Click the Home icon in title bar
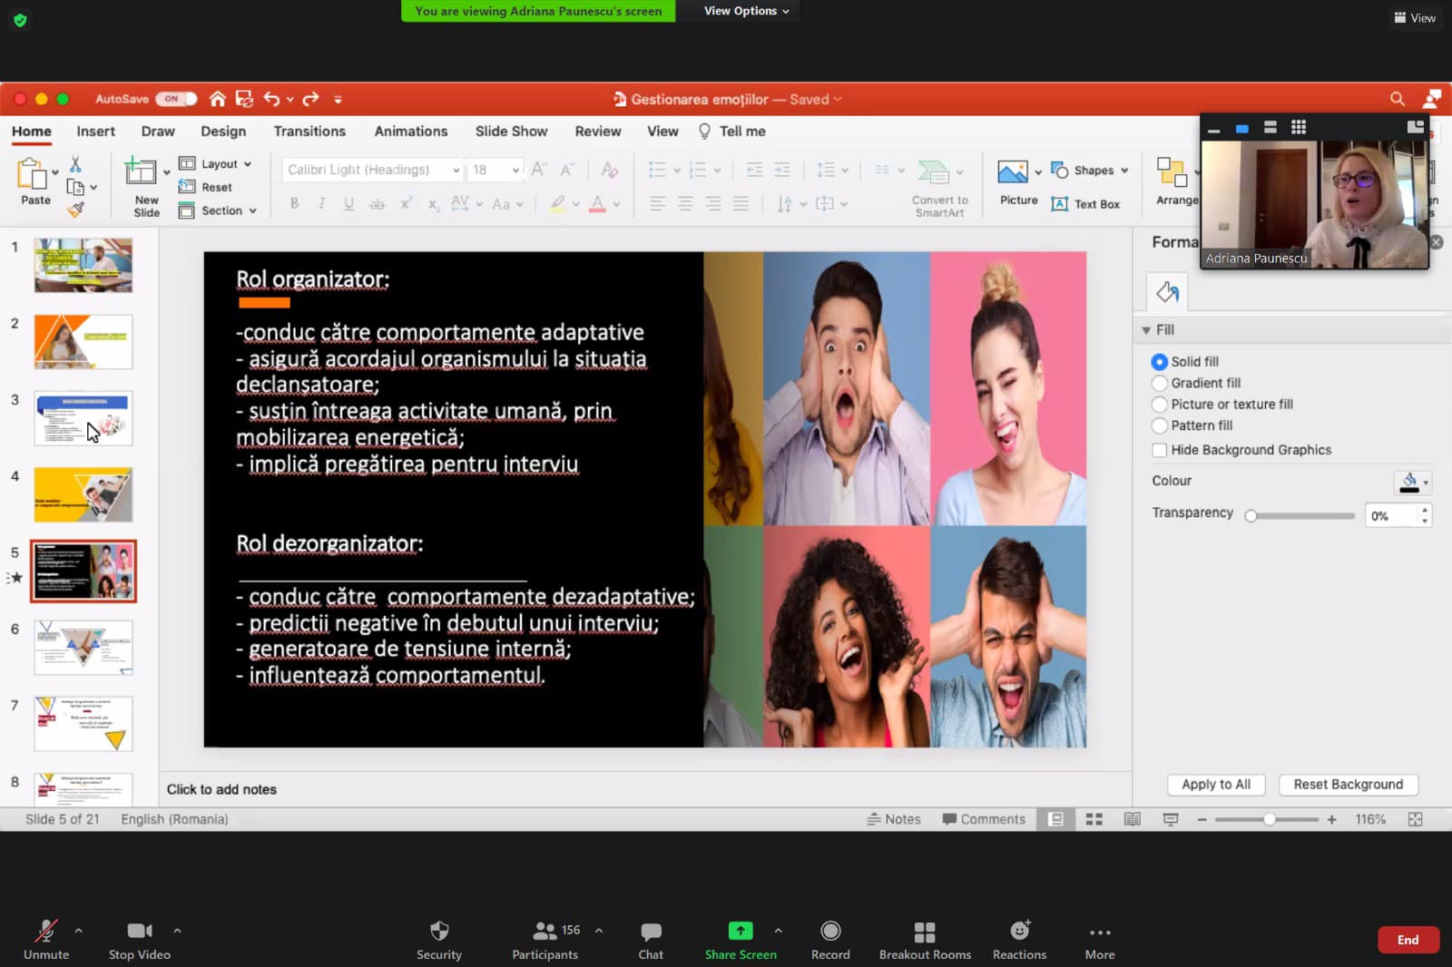This screenshot has width=1452, height=967. click(x=218, y=99)
